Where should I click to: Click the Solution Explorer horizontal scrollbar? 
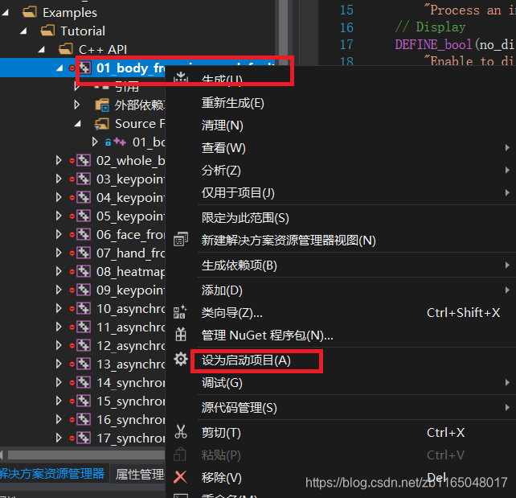[x=86, y=455]
